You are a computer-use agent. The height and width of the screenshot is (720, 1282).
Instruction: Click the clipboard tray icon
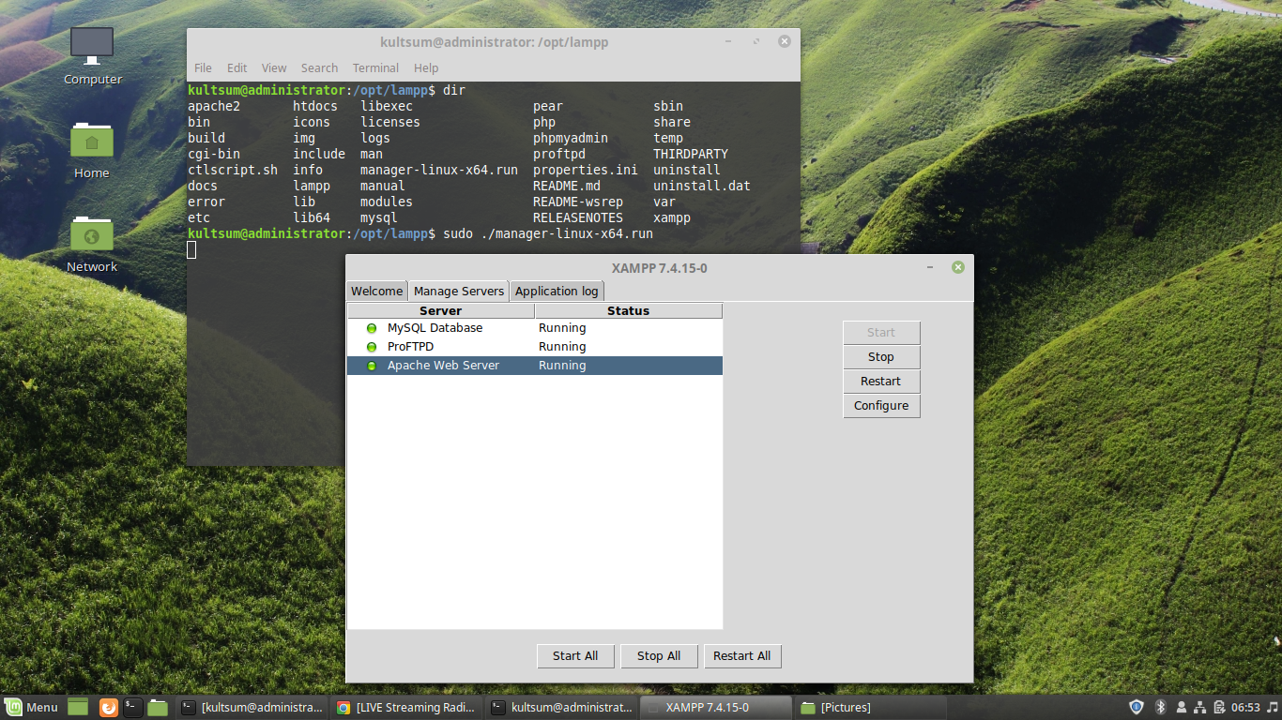click(x=1219, y=707)
